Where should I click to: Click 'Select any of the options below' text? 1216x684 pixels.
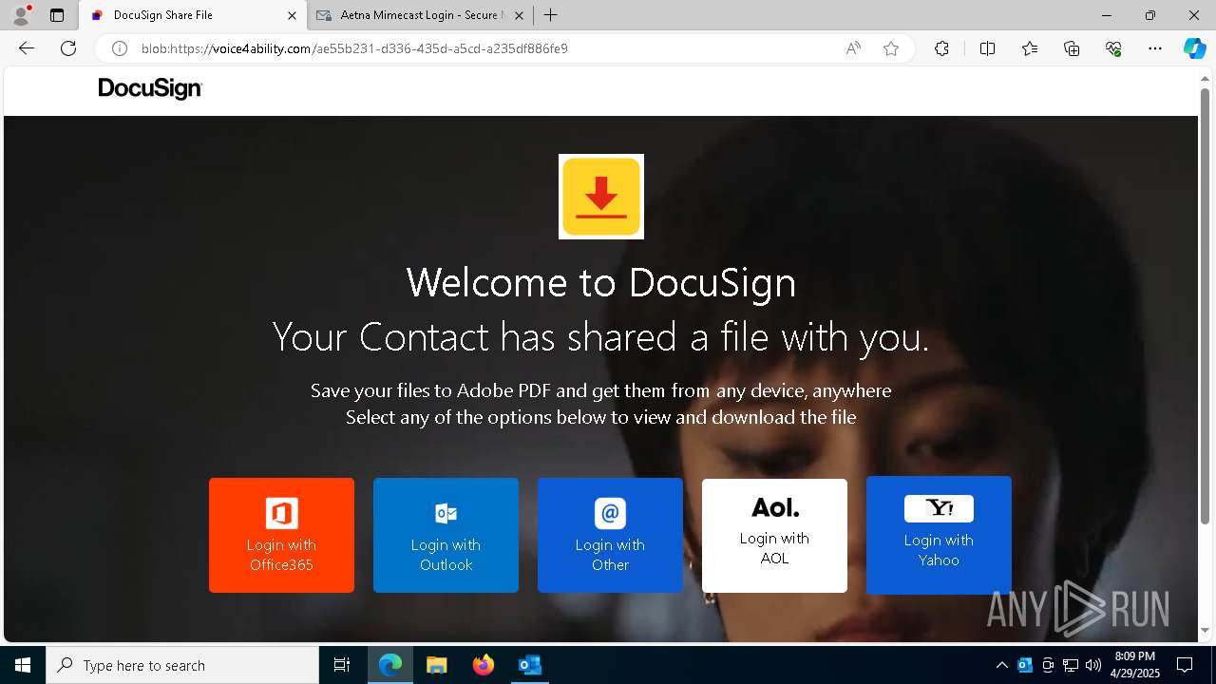point(601,417)
